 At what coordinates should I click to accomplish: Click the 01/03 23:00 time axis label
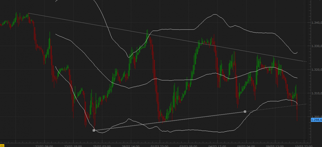(160, 145)
